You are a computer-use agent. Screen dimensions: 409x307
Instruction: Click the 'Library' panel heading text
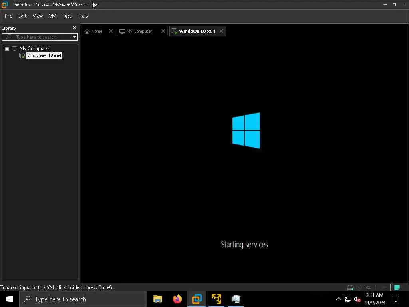coord(9,28)
